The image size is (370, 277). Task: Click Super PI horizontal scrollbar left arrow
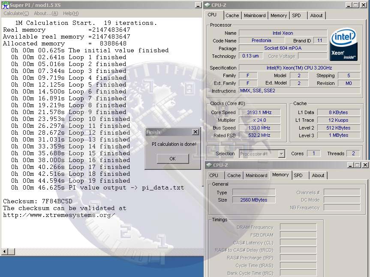click(5, 252)
